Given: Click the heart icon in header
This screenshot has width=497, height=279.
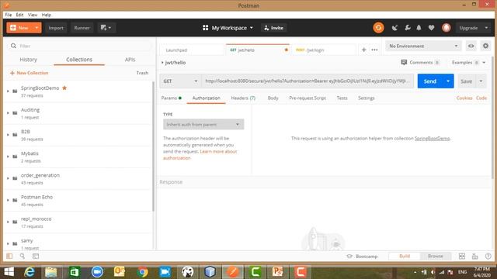Looking at the screenshot, I should (x=432, y=28).
